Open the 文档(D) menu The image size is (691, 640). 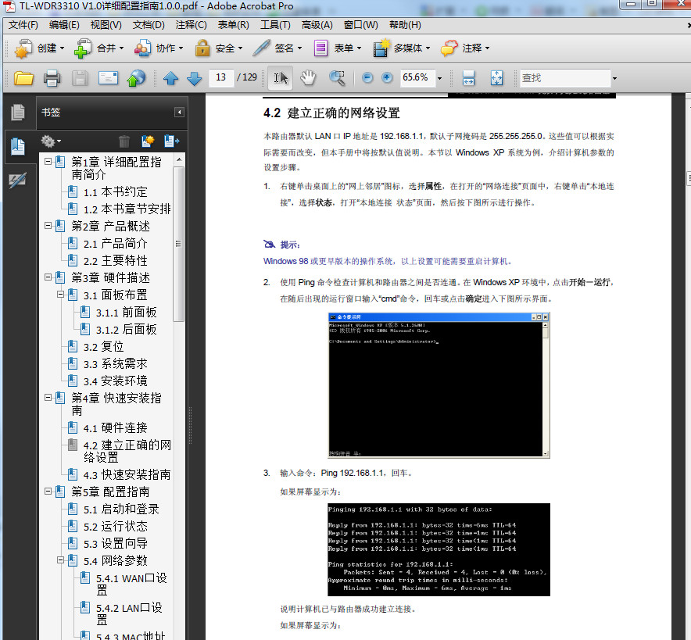tap(149, 25)
